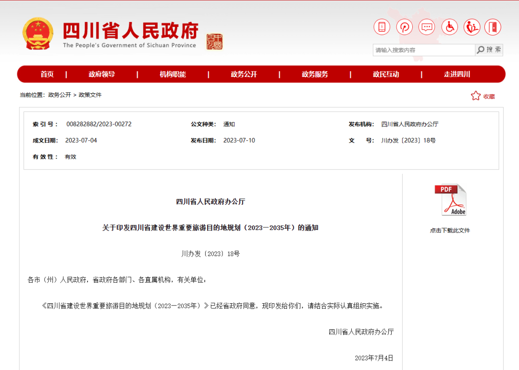Screen dimensions: 519x370
Task: Focus the 请输入搜索内容 search field
Action: [423, 50]
